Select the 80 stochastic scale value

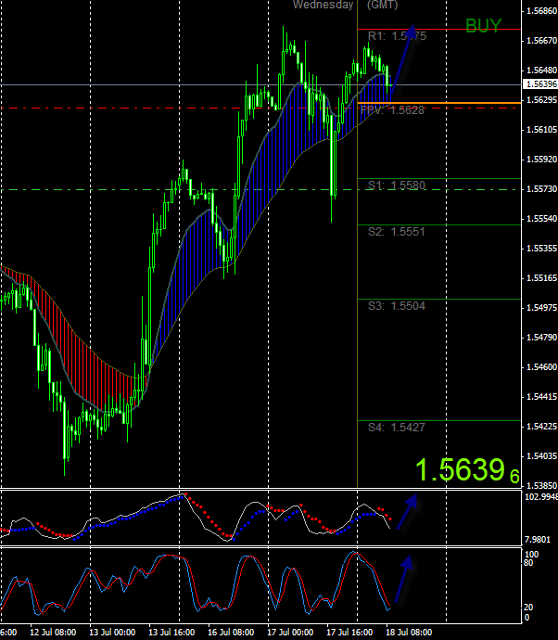[x=528, y=563]
